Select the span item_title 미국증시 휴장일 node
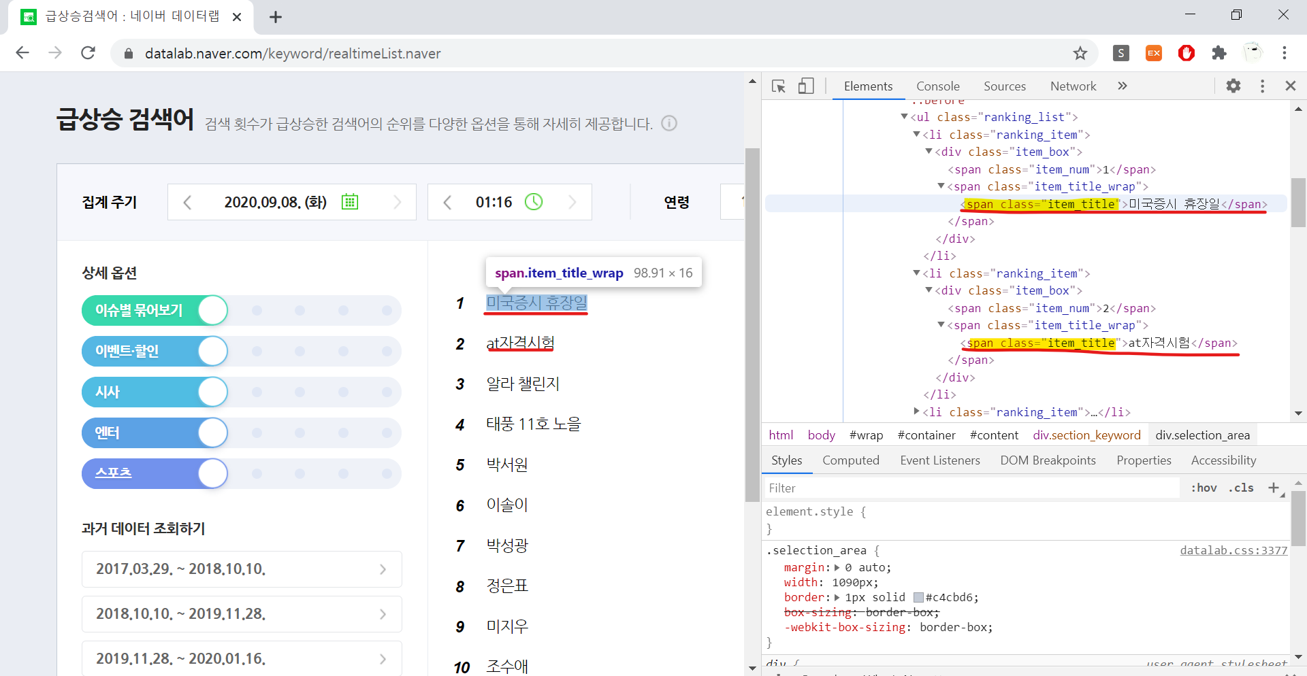The width and height of the screenshot is (1307, 676). pos(1114,204)
